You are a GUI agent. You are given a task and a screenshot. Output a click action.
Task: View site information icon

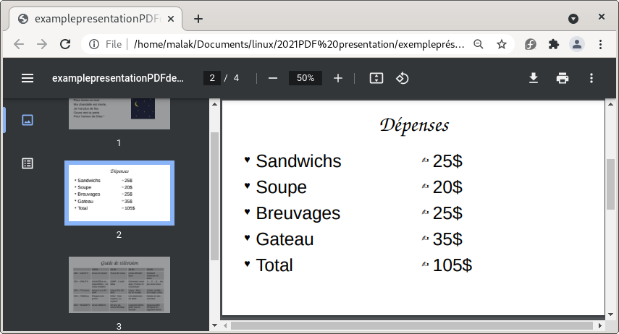coord(94,44)
